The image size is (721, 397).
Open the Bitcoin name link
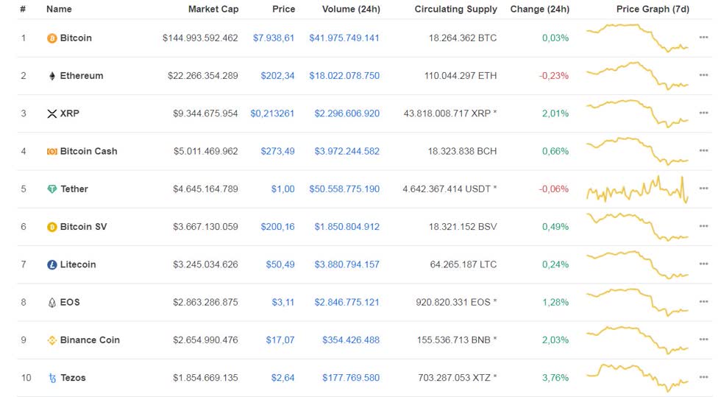(x=76, y=38)
